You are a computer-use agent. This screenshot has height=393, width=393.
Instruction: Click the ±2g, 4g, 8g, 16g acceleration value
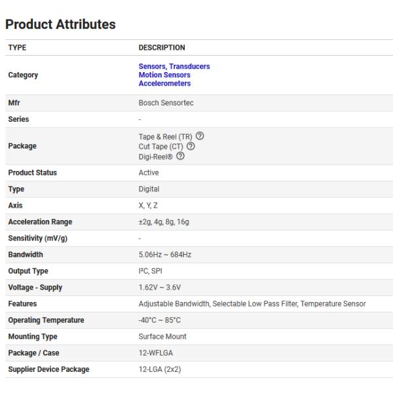(x=164, y=222)
